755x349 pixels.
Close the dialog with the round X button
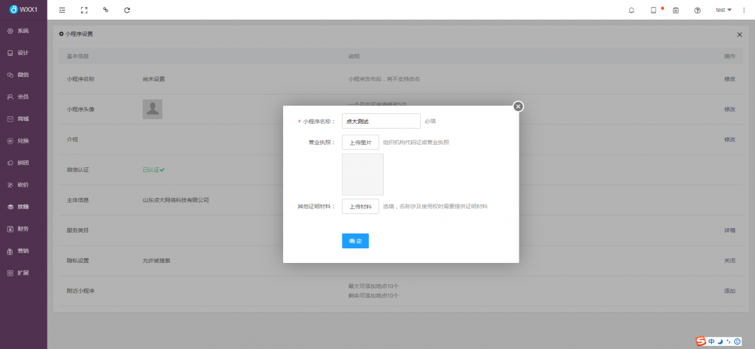pos(518,106)
